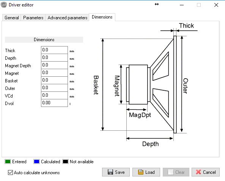This screenshot has height=181, width=225.
Task: Save the driver data
Action: click(116, 172)
